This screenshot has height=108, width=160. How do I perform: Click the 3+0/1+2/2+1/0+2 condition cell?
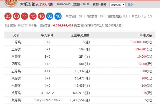[x=47, y=100]
